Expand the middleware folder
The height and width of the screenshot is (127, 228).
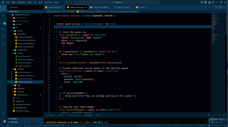click(25, 50)
